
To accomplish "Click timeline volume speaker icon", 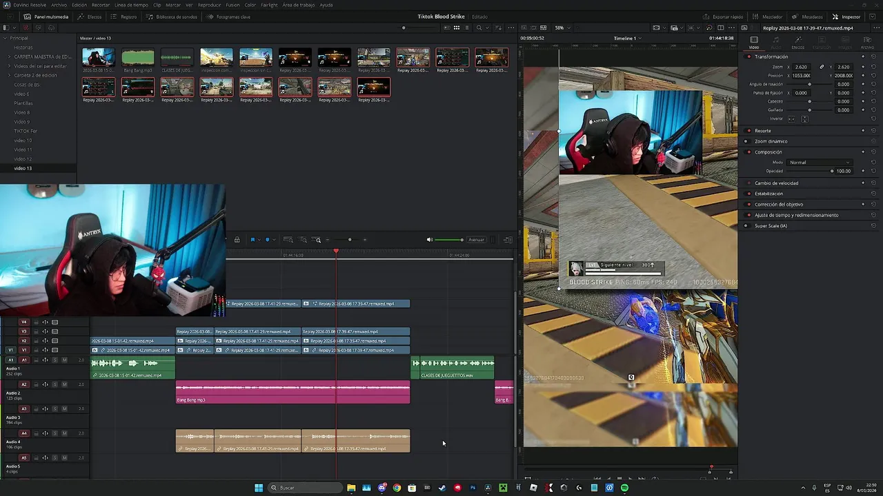I will click(430, 240).
